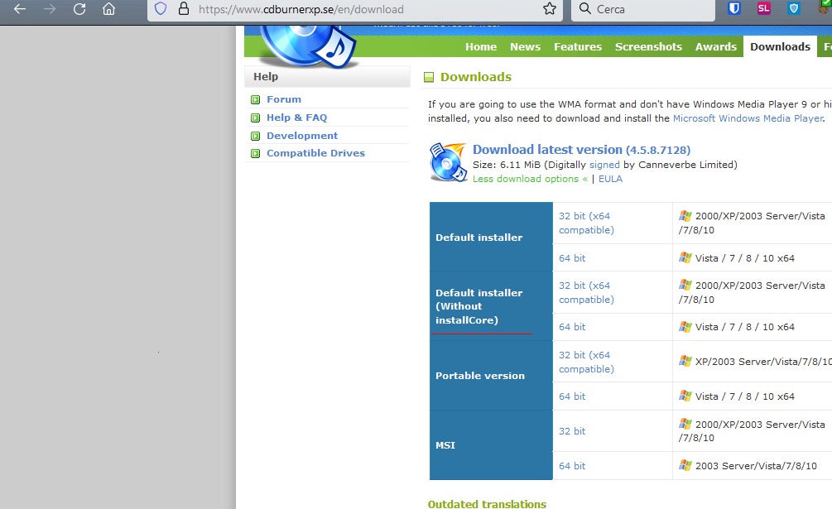Select the Downloads tab
This screenshot has height=509, width=832.
click(x=780, y=46)
